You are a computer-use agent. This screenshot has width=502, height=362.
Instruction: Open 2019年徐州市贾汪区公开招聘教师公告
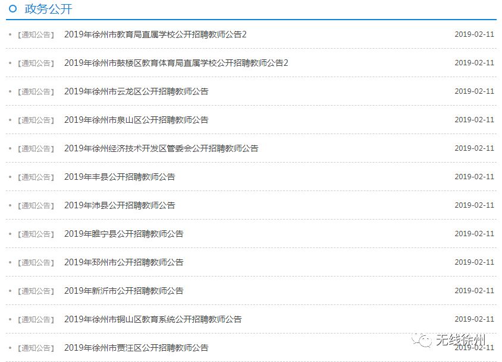[136, 348]
